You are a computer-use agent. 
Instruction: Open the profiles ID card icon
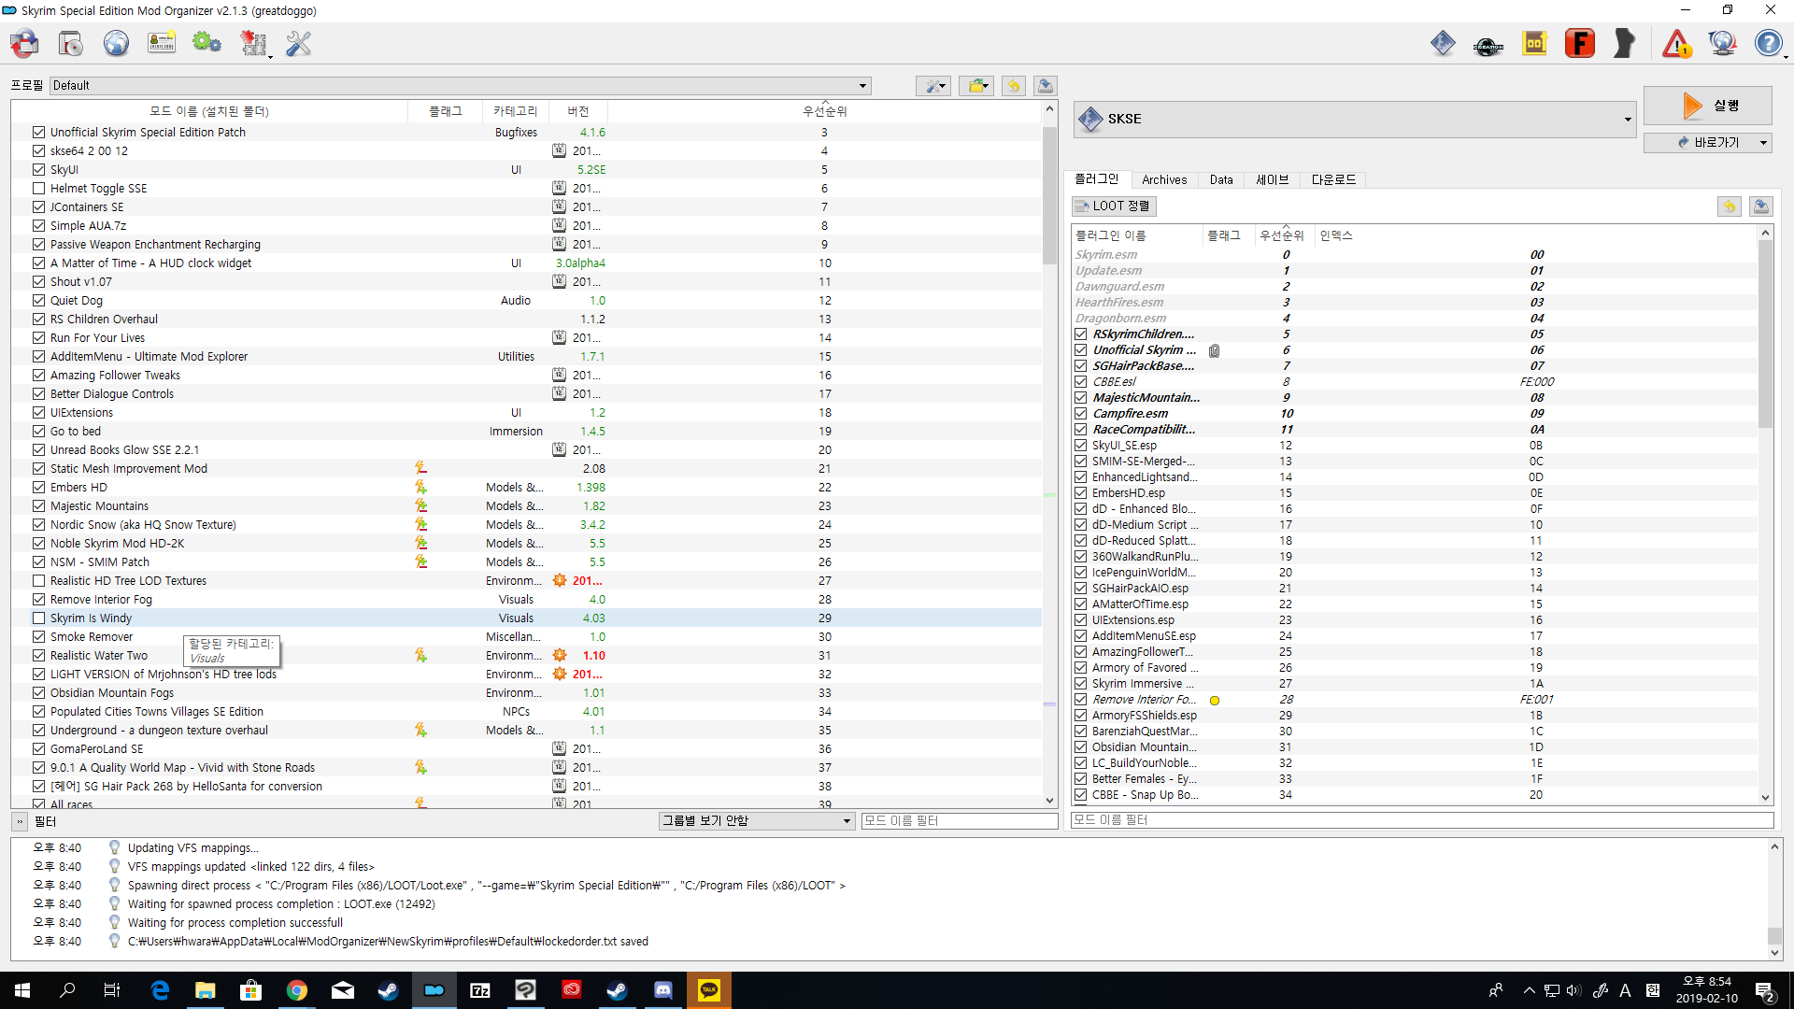click(162, 43)
